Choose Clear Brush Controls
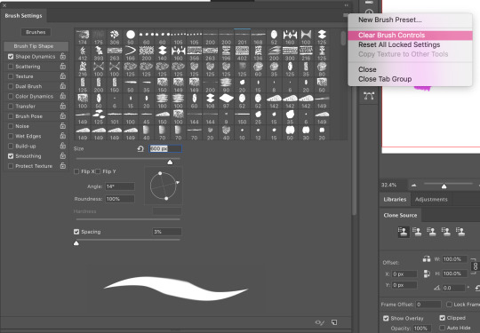Image resolution: width=480 pixels, height=333 pixels. 410,36
